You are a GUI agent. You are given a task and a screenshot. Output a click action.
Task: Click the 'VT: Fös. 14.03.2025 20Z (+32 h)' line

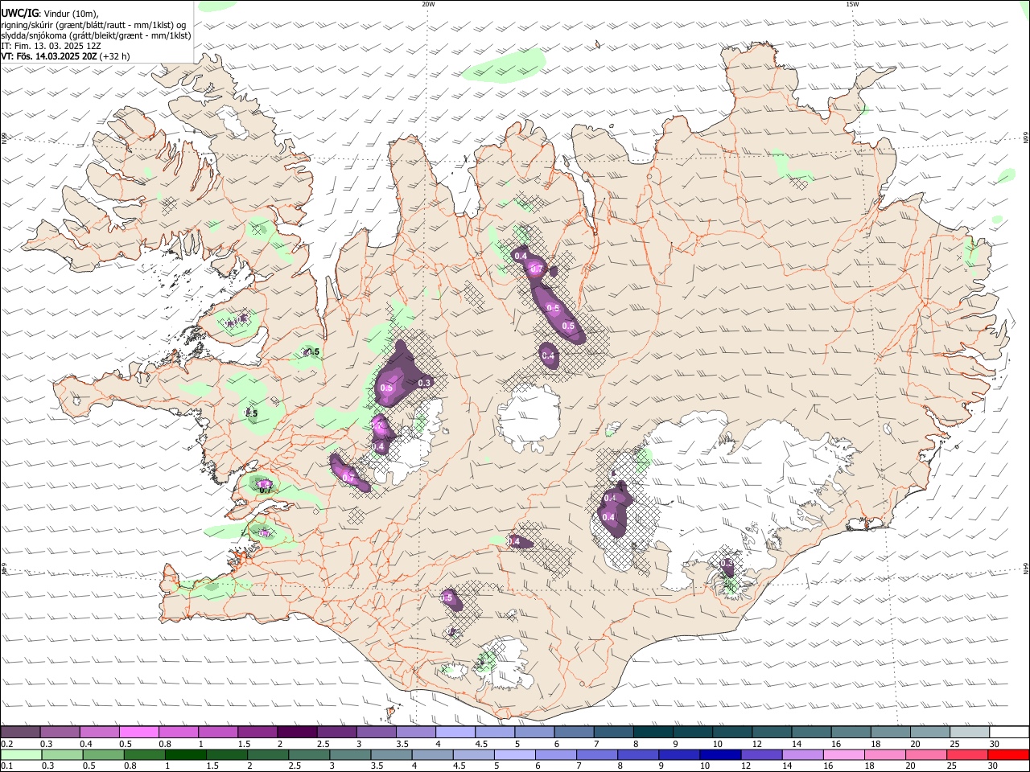pos(65,56)
